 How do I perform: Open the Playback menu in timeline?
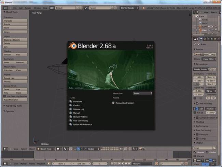click(41, 164)
